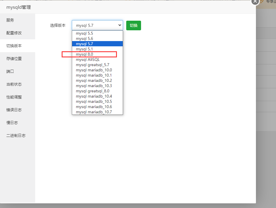Viewport: 276px width, 208px height.
Task: Select mysql mariadb_10.0 option
Action: [x=97, y=70]
